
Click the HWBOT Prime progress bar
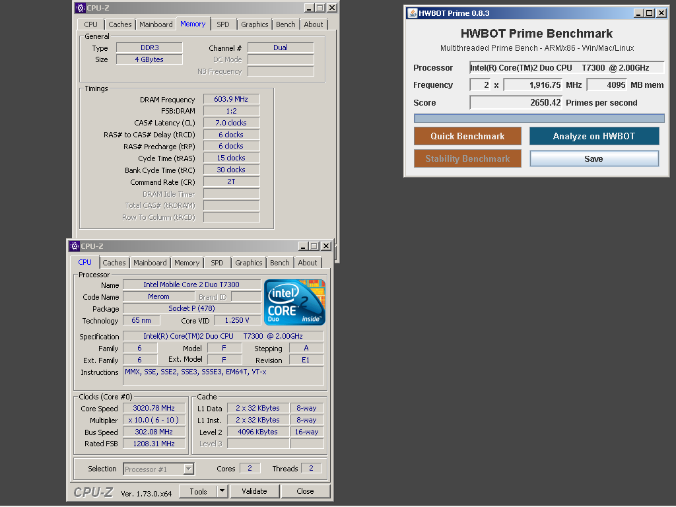[x=539, y=118]
